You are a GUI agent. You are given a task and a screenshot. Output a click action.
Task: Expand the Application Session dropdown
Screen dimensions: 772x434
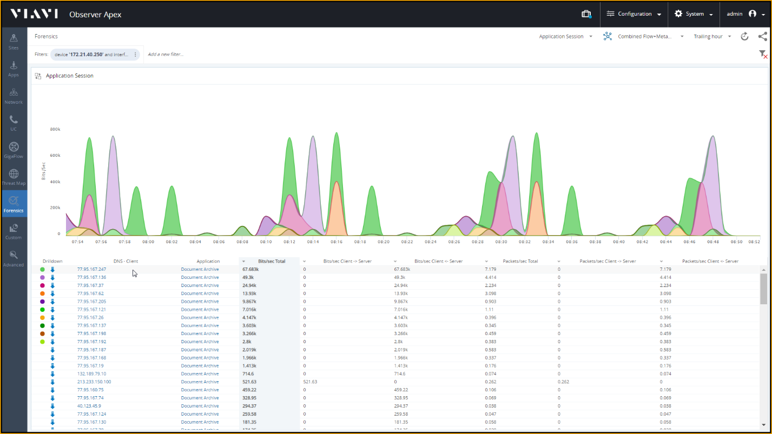[x=565, y=37]
